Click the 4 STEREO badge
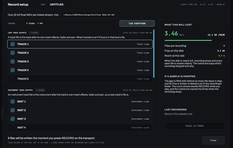The image size is (233, 148). [40, 90]
